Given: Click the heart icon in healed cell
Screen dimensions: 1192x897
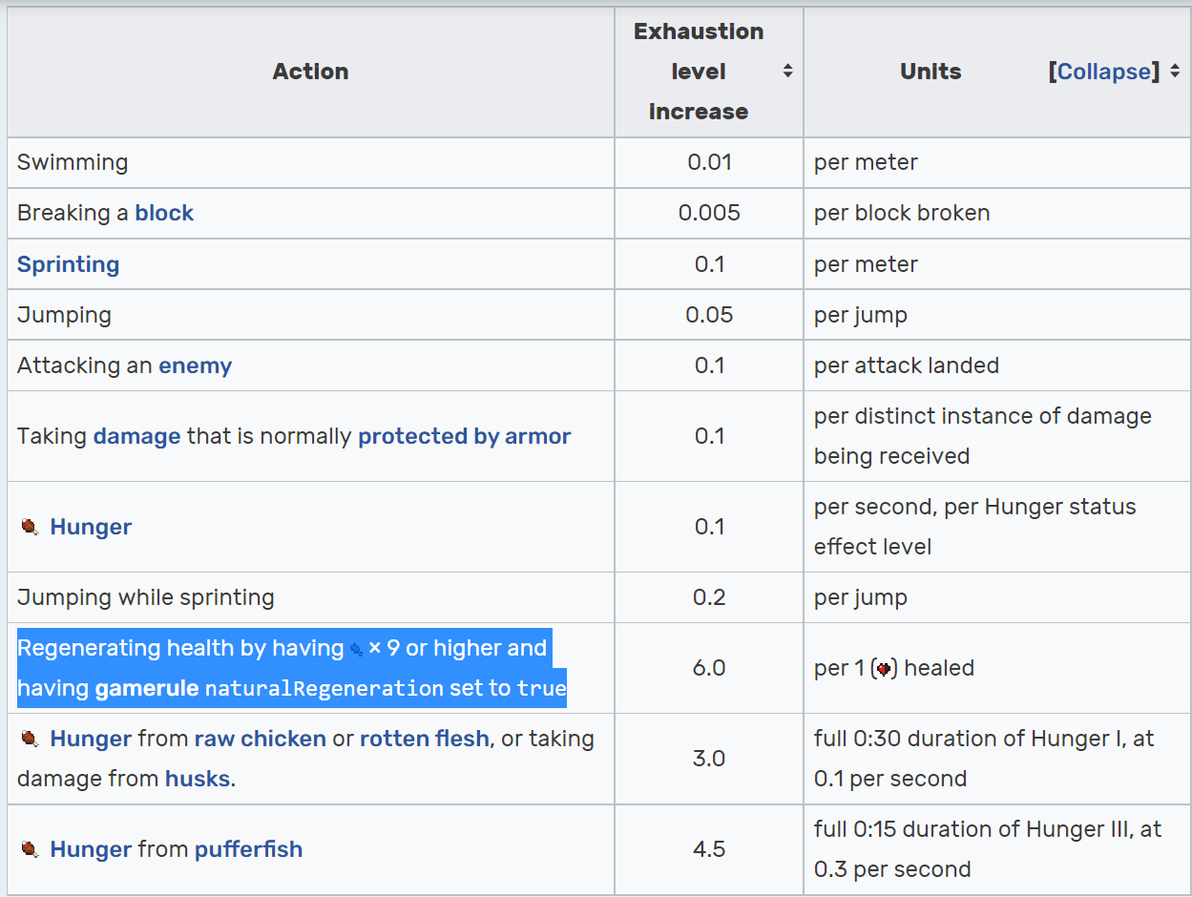Looking at the screenshot, I should (x=884, y=669).
